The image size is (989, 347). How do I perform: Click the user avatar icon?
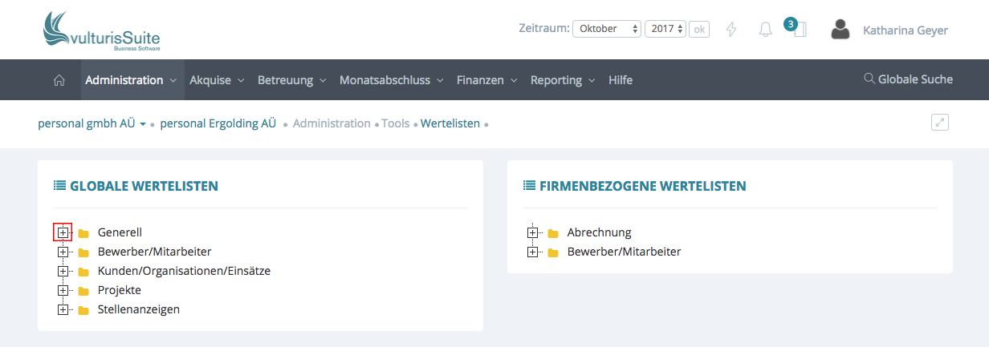(x=840, y=30)
